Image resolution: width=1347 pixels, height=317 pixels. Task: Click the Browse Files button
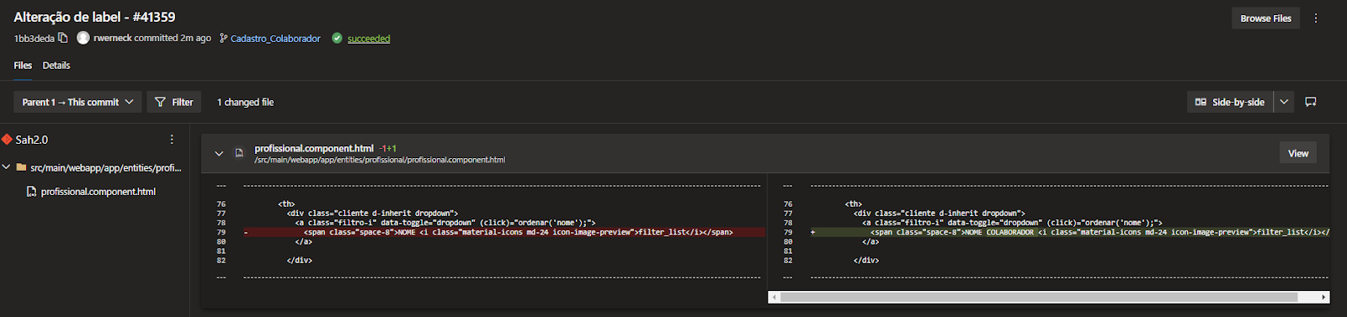point(1265,18)
